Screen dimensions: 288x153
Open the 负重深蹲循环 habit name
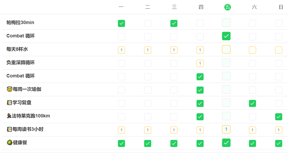(21, 63)
